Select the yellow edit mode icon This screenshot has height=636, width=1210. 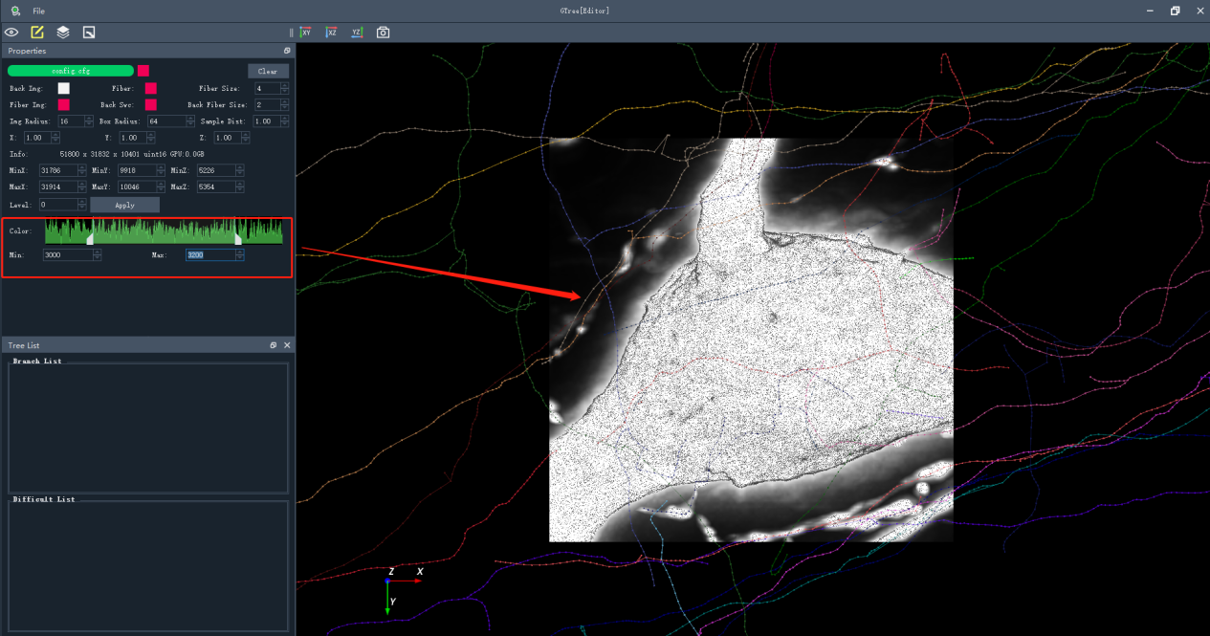(x=37, y=33)
